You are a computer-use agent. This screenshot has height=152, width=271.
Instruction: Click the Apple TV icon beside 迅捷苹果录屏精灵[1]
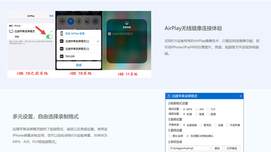point(62,41)
